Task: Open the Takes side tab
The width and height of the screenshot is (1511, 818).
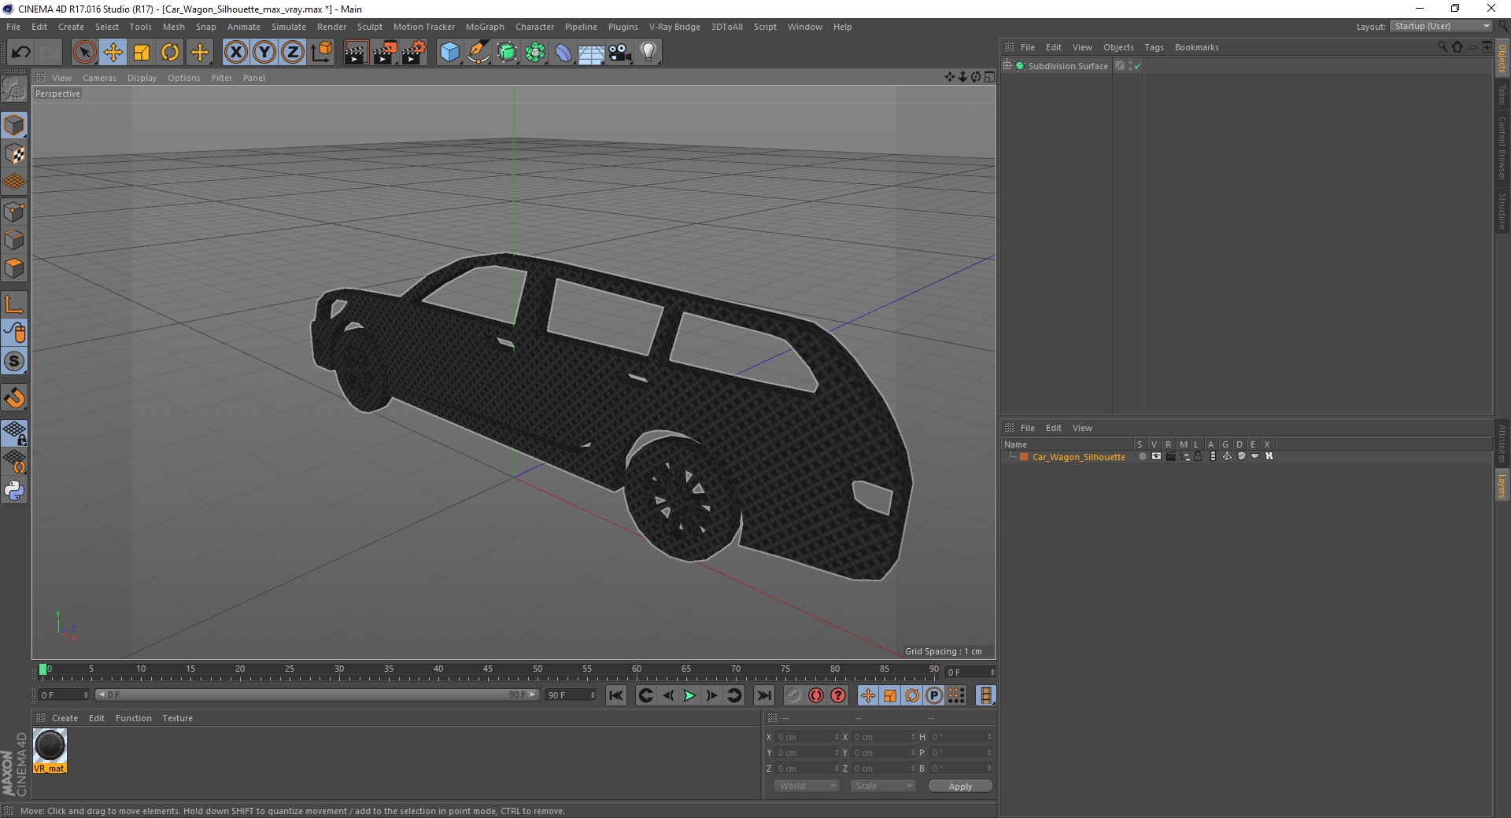Action: 1502,94
